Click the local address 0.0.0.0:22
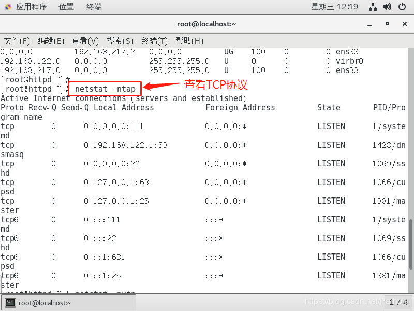 point(116,164)
